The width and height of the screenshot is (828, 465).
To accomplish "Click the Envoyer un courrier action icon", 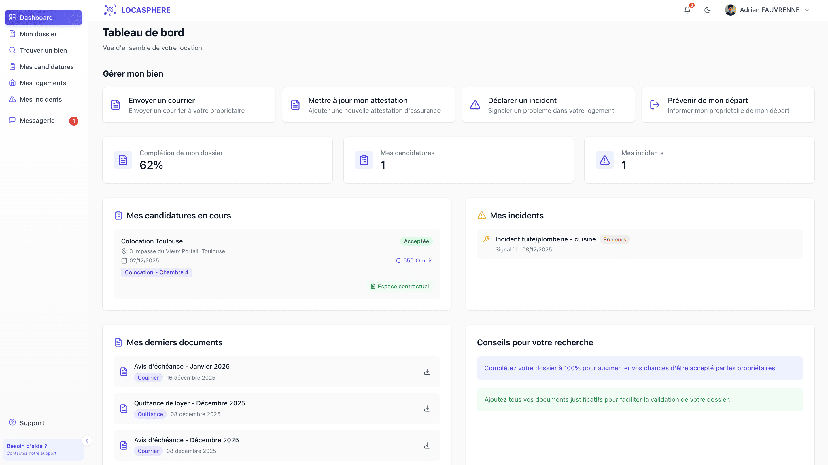I will point(116,105).
